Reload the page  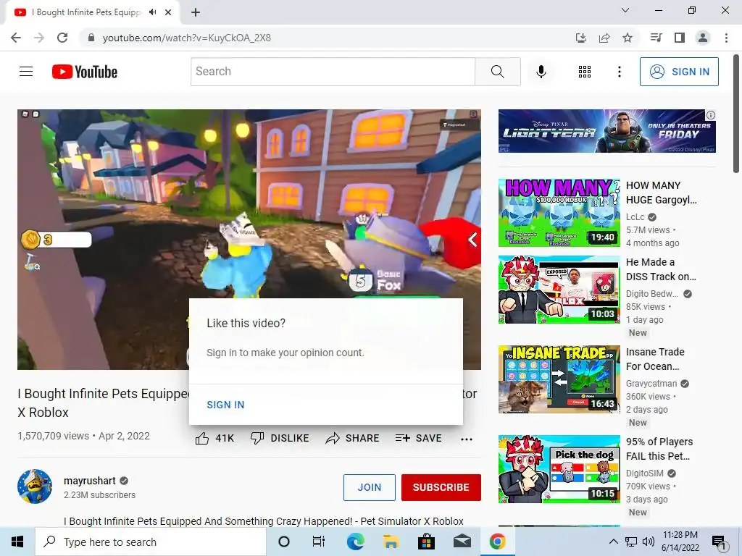pyautogui.click(x=62, y=38)
